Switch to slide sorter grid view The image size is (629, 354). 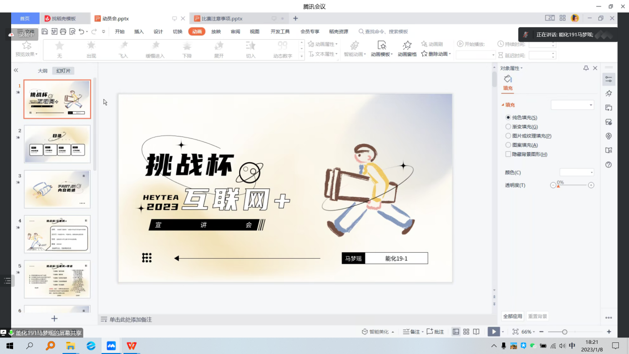click(466, 332)
